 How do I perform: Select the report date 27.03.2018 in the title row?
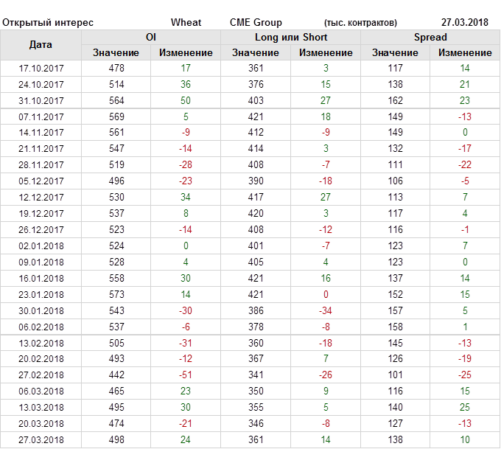pyautogui.click(x=464, y=23)
